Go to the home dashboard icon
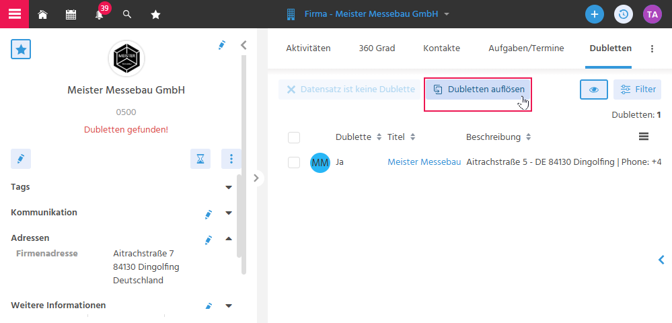The image size is (672, 323). point(42,15)
